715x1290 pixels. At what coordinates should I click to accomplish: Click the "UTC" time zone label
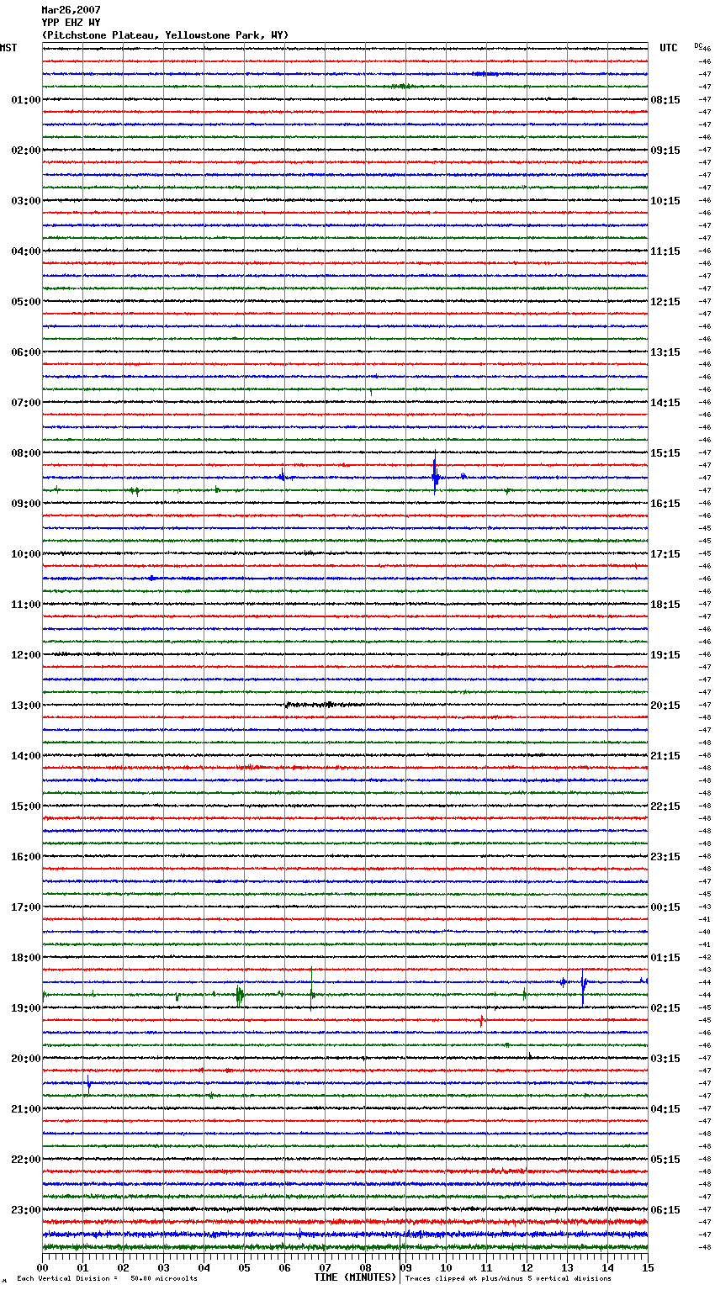click(669, 48)
